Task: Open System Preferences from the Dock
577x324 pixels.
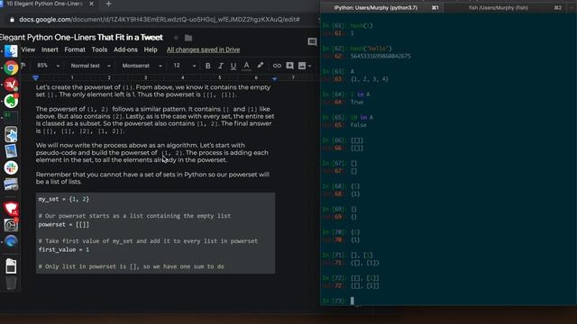Action: tap(11, 225)
